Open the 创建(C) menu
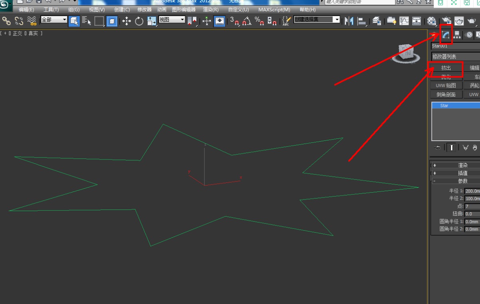Viewport: 480px width, 304px height. point(122,10)
